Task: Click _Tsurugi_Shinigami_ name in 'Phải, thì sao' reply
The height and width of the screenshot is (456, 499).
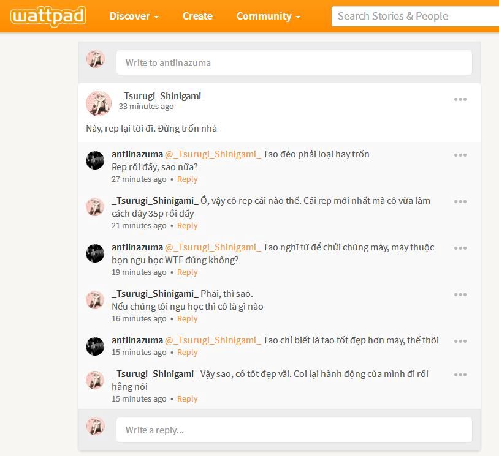Action: coord(155,294)
